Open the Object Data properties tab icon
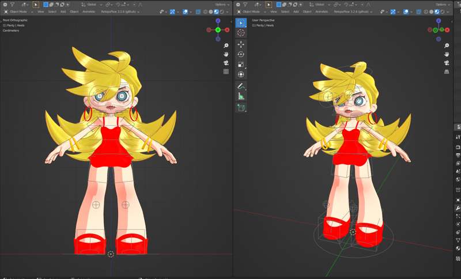Image resolution: width=461 pixels, height=279 pixels. (x=458, y=240)
